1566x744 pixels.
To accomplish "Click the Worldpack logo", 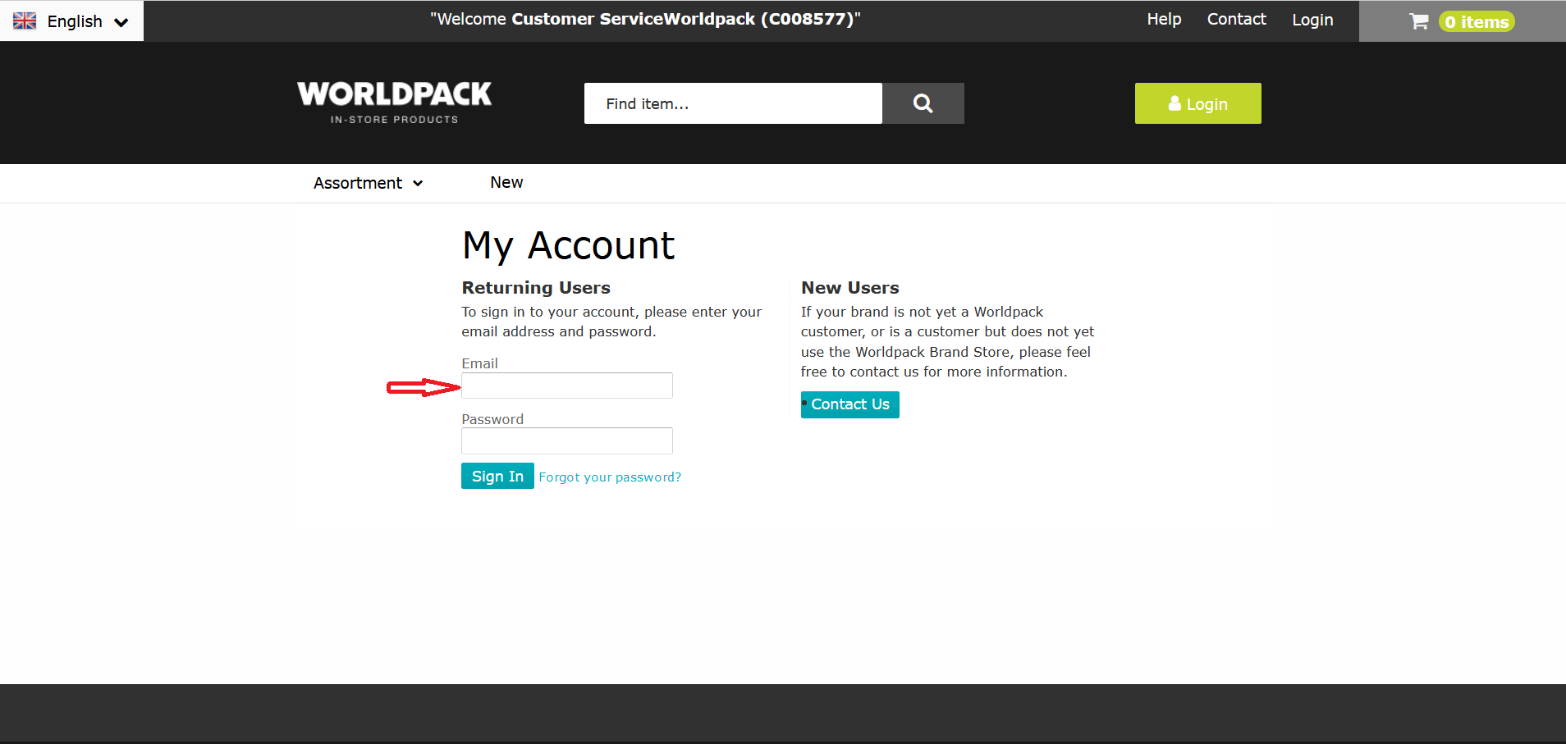I will coord(395,102).
